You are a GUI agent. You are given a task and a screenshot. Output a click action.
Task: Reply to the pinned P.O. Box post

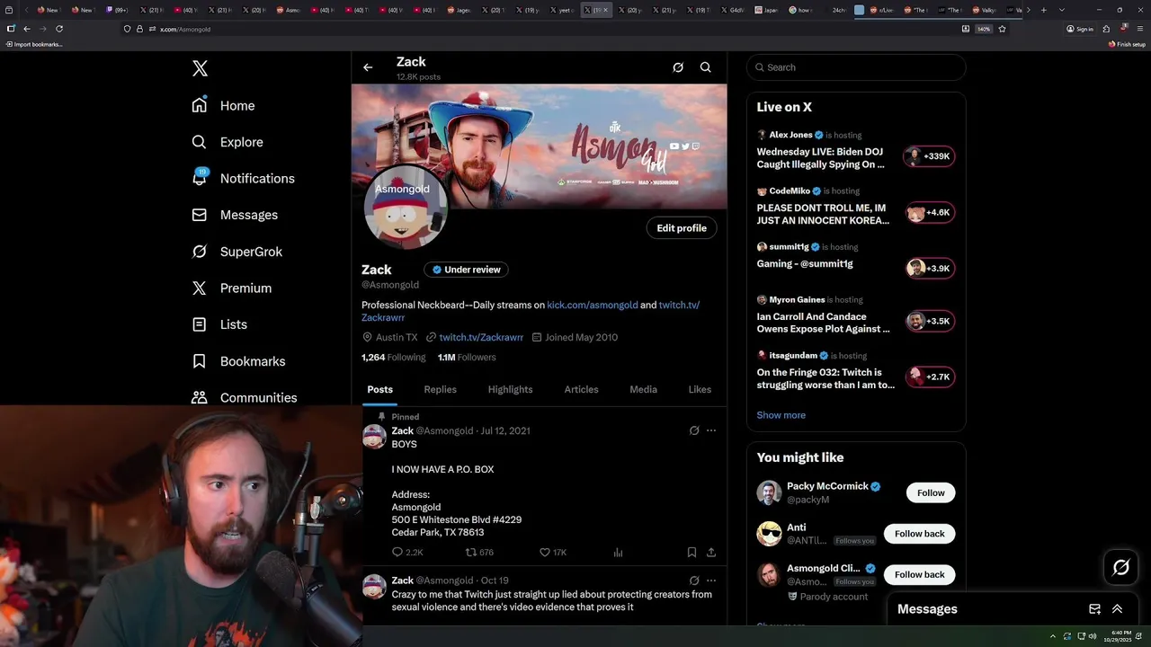pyautogui.click(x=407, y=553)
